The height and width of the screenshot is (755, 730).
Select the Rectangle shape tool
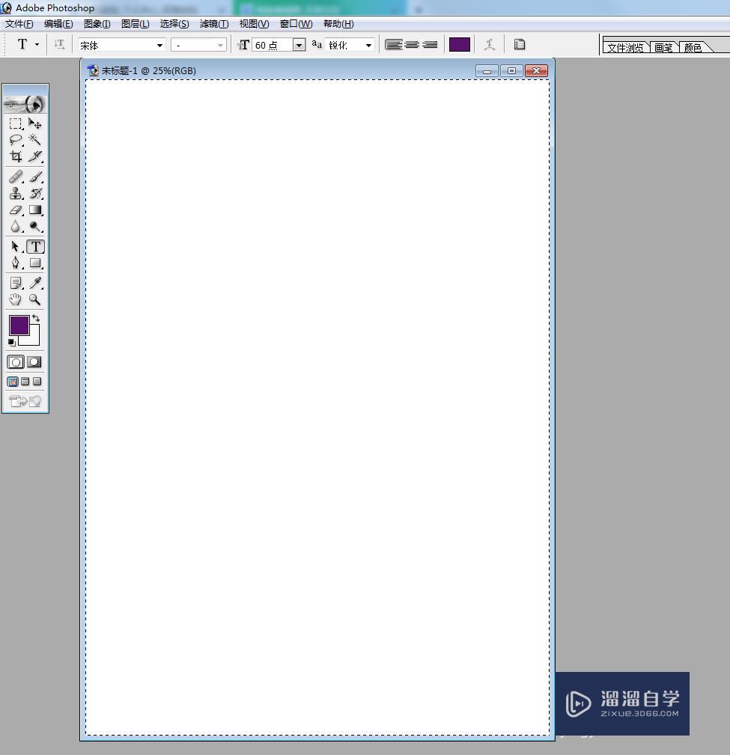click(34, 263)
